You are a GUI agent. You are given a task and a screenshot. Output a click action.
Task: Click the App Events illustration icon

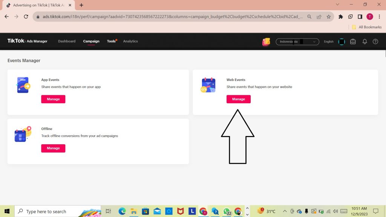coord(23,85)
